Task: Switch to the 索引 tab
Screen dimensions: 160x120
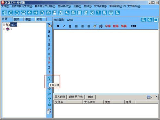Action: [x=39, y=19]
